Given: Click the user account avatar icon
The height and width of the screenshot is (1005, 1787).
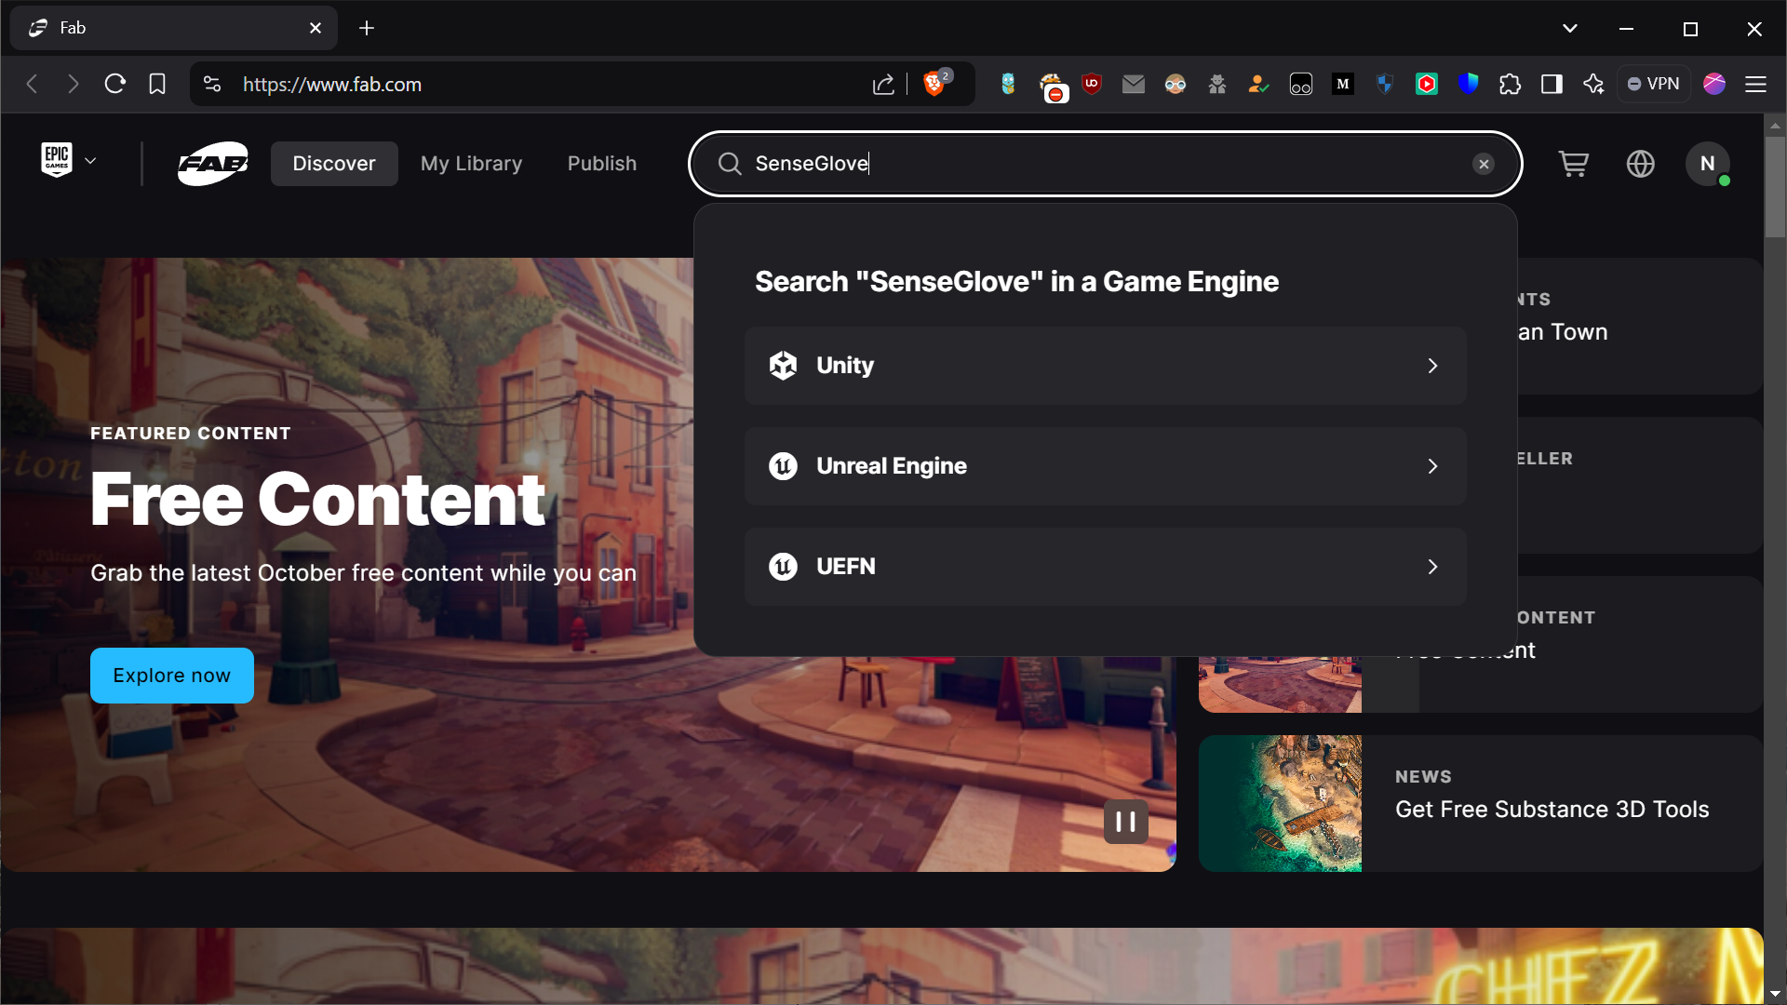Looking at the screenshot, I should pos(1709,163).
